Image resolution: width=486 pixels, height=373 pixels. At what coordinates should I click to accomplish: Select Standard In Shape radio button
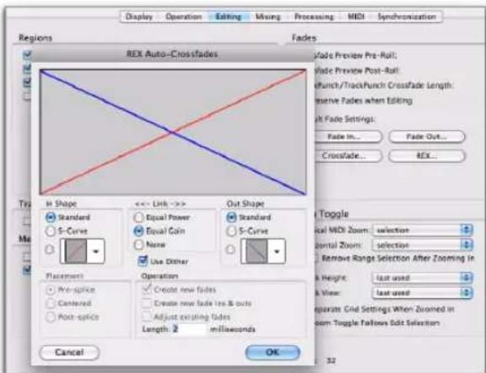coord(51,218)
